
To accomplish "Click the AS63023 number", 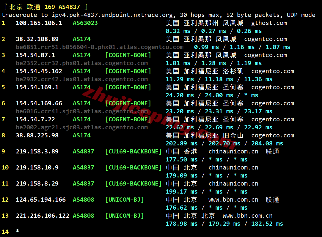I will [x=85, y=23].
